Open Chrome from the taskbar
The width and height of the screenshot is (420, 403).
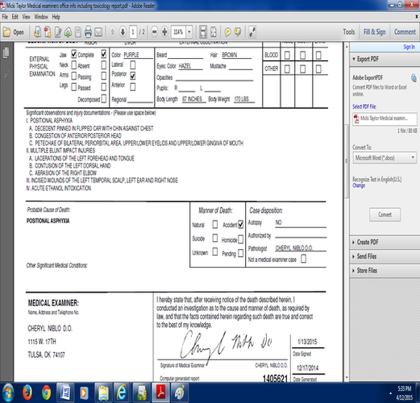point(47,393)
